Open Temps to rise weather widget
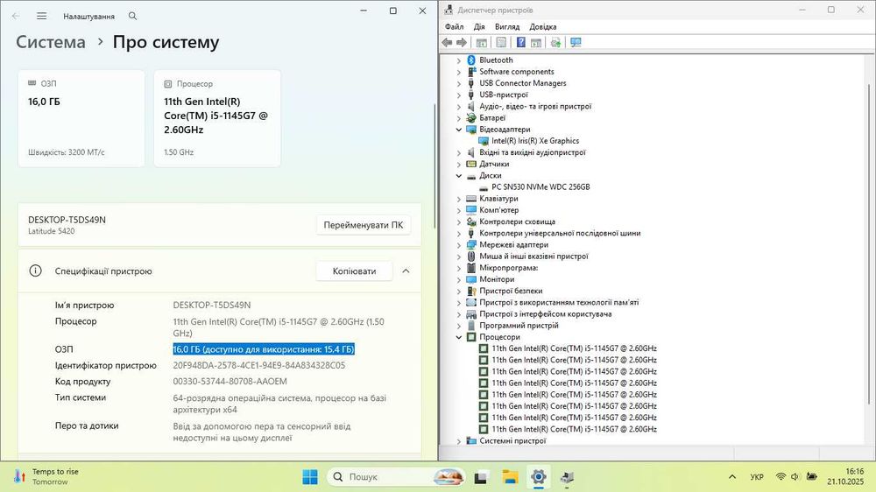Screen dimensions: 876x492 pos(46,476)
